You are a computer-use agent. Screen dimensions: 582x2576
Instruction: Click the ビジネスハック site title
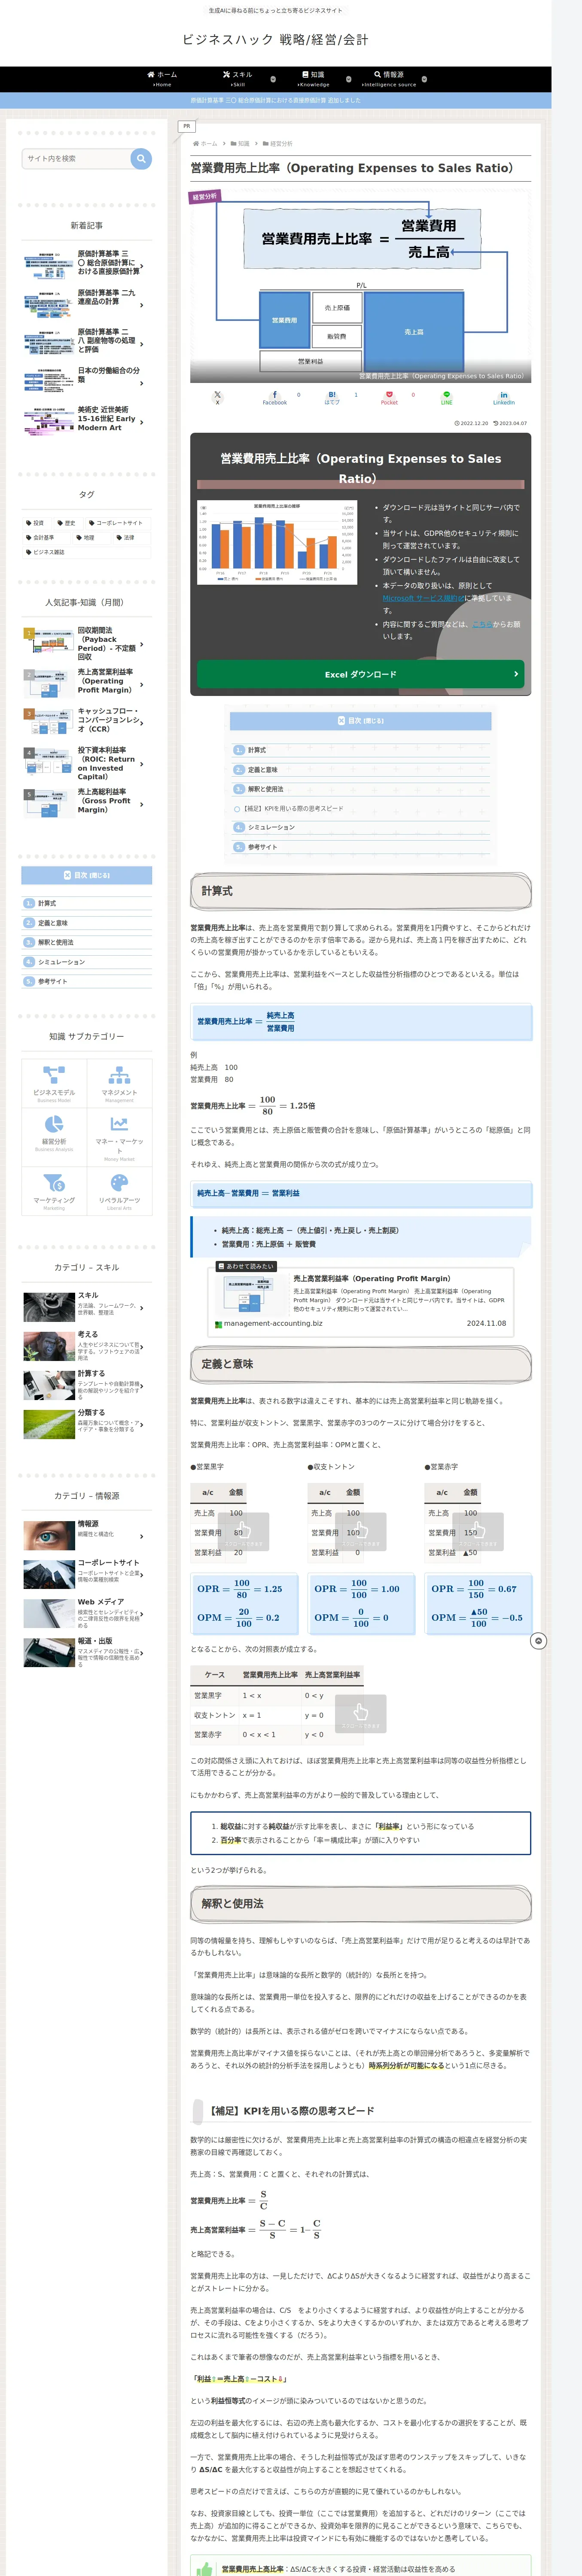click(x=275, y=40)
